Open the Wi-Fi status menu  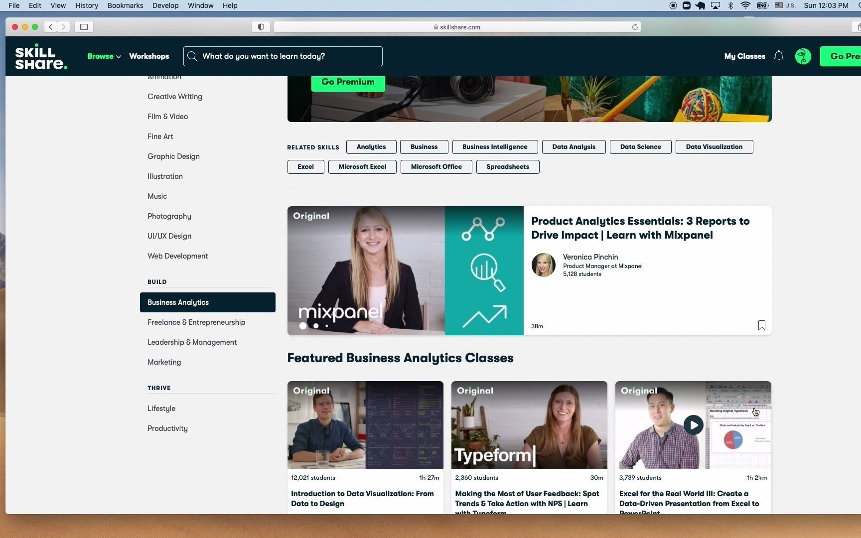tap(745, 5)
